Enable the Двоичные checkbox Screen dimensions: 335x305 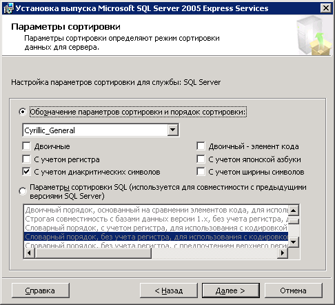click(x=26, y=146)
